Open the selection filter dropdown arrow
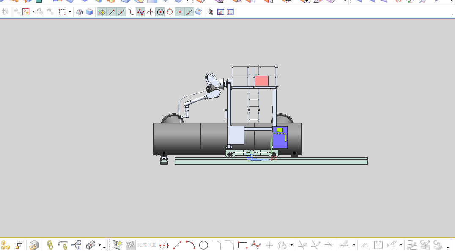Screen dimensions: 455x251 pyautogui.click(x=33, y=12)
